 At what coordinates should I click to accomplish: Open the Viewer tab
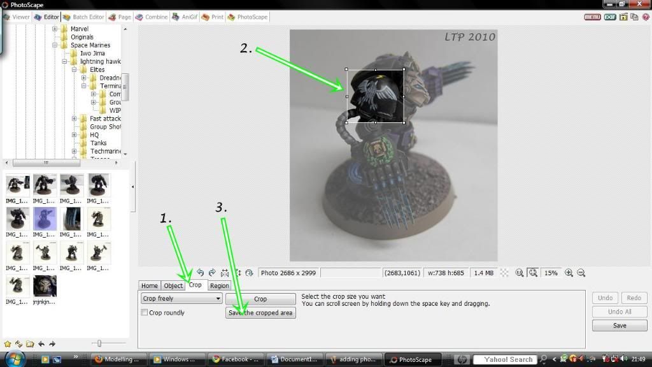pyautogui.click(x=16, y=17)
